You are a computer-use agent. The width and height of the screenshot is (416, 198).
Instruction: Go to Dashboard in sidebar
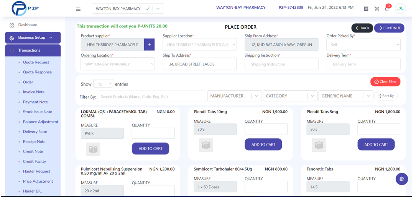point(28,25)
